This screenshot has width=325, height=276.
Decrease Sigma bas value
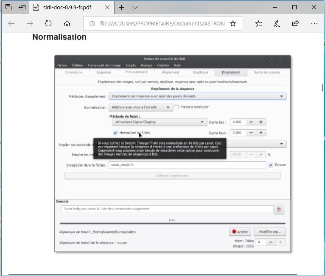251,122
